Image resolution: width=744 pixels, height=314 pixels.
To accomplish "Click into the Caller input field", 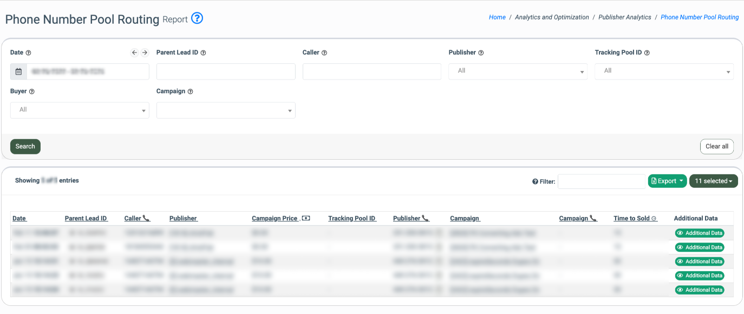I will click(x=371, y=71).
